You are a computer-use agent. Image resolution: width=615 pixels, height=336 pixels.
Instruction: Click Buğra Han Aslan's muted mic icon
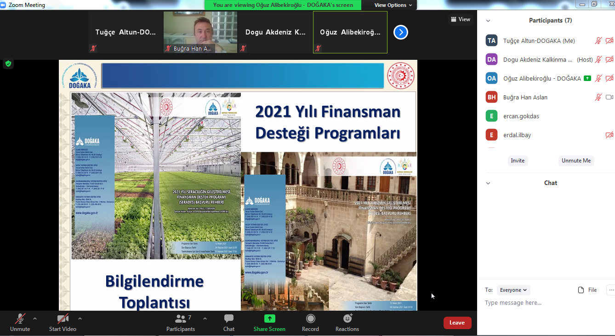(598, 97)
